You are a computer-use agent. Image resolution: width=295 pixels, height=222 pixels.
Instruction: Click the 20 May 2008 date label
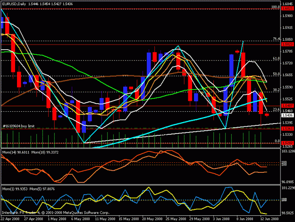click(152, 219)
